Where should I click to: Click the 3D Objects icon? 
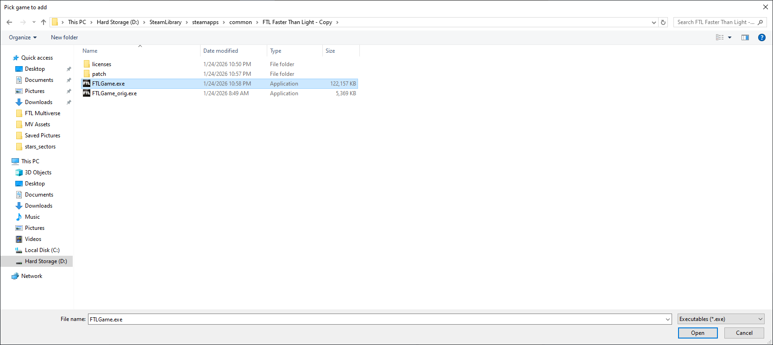pos(19,172)
